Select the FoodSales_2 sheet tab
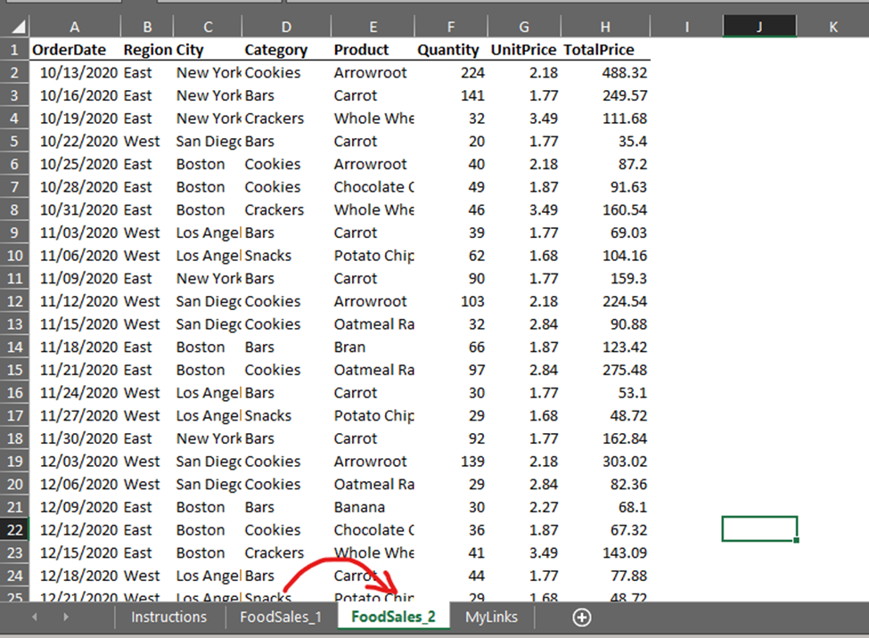 tap(393, 617)
